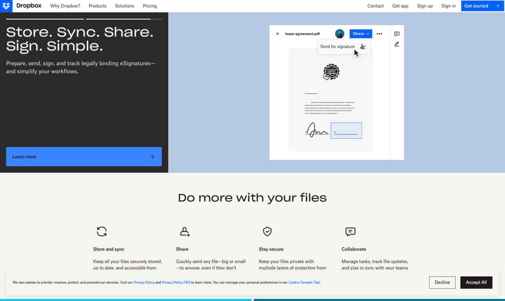Click the Store and sync heading

(108, 249)
